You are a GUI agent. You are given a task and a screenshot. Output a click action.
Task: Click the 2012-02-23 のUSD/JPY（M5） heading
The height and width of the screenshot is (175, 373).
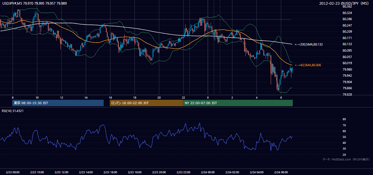pyautogui.click(x=344, y=3)
